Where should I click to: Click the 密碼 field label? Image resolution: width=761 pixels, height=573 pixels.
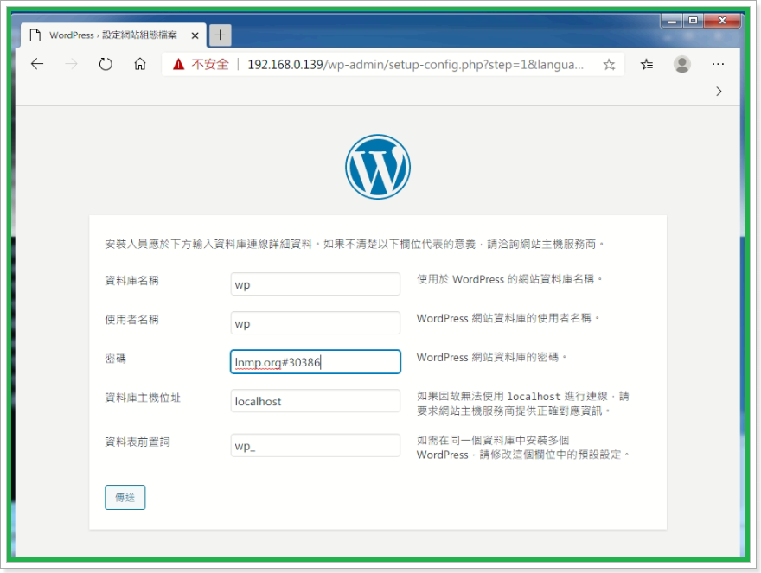pyautogui.click(x=116, y=359)
